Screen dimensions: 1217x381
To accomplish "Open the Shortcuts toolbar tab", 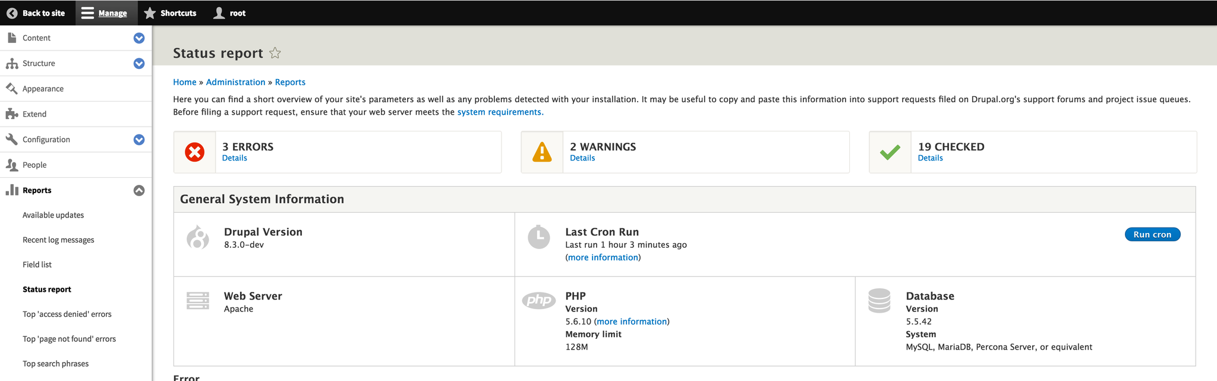I will [171, 13].
